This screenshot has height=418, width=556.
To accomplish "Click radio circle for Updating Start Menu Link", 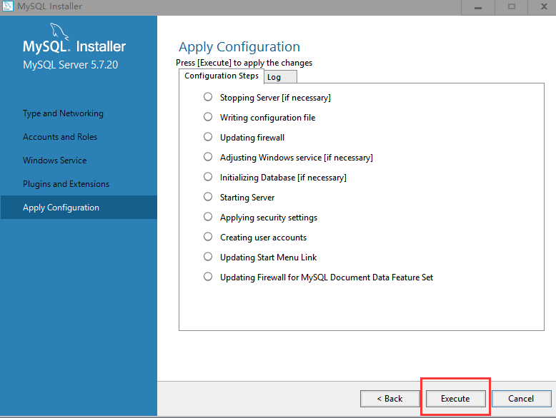I will (208, 257).
